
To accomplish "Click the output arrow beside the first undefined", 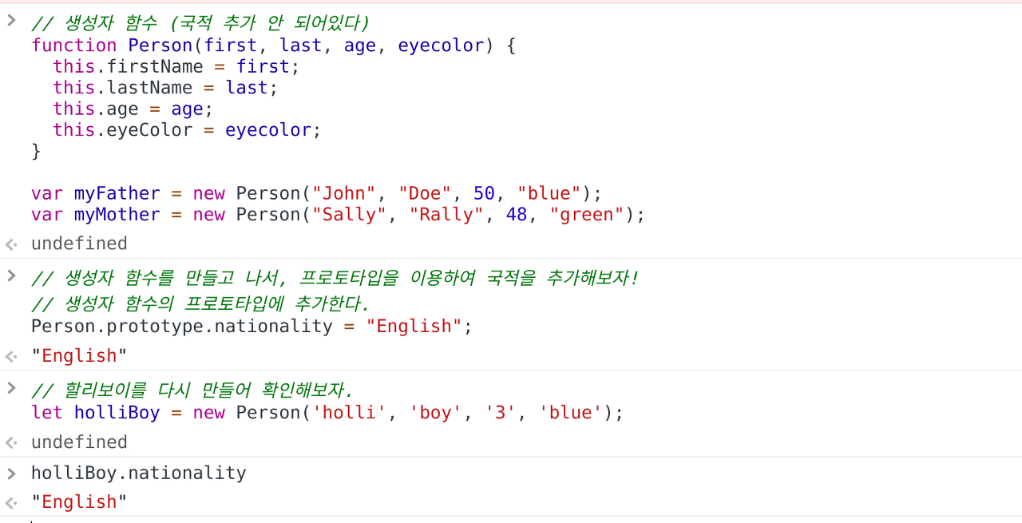I will pos(10,244).
